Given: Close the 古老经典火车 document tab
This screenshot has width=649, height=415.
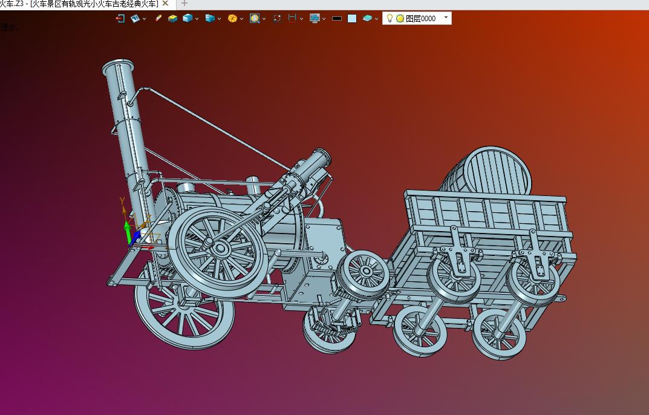Looking at the screenshot, I should (x=165, y=4).
